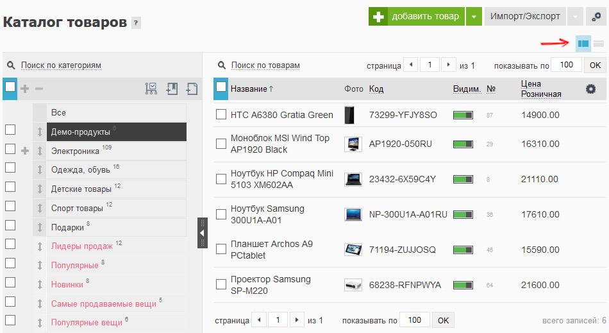This screenshot has height=333, width=609.
Task: Switch to the list-only view icon
Action: 599,44
